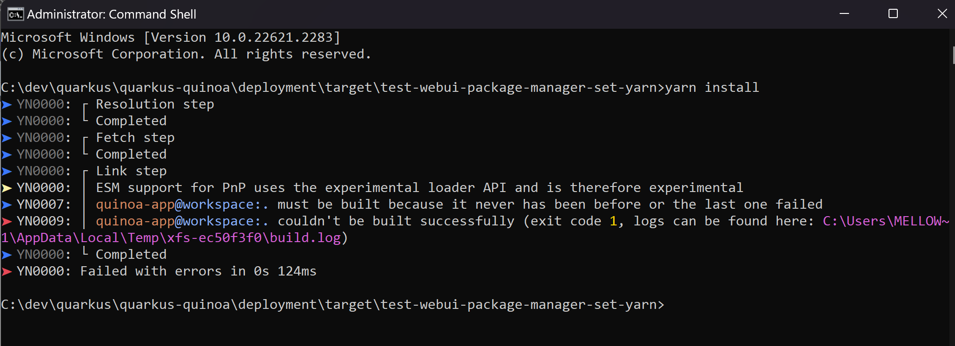Minimize the Command Shell window
The width and height of the screenshot is (955, 346).
pos(844,14)
